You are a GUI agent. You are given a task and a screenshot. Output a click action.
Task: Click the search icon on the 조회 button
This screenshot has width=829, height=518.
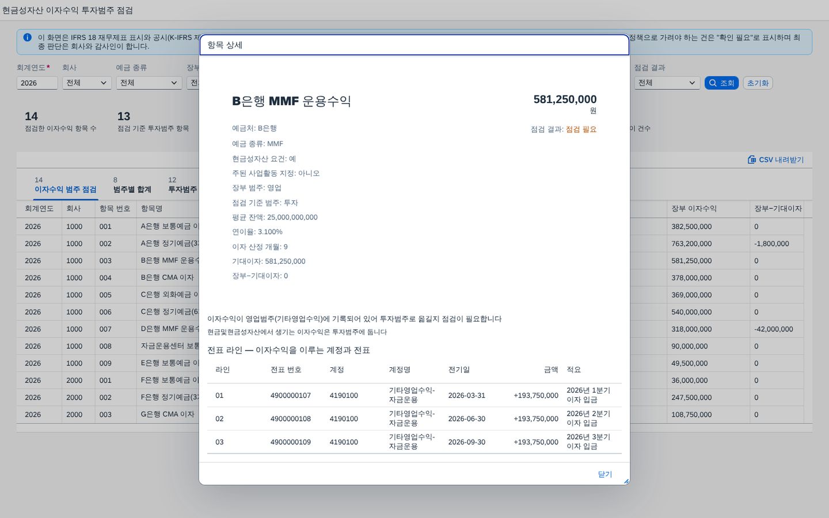pyautogui.click(x=713, y=83)
